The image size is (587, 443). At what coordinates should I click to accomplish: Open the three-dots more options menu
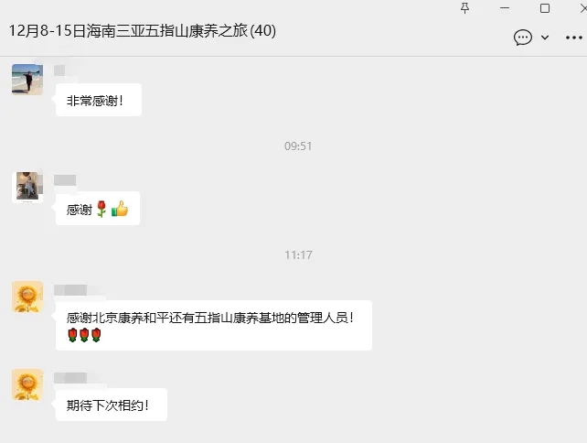point(574,38)
